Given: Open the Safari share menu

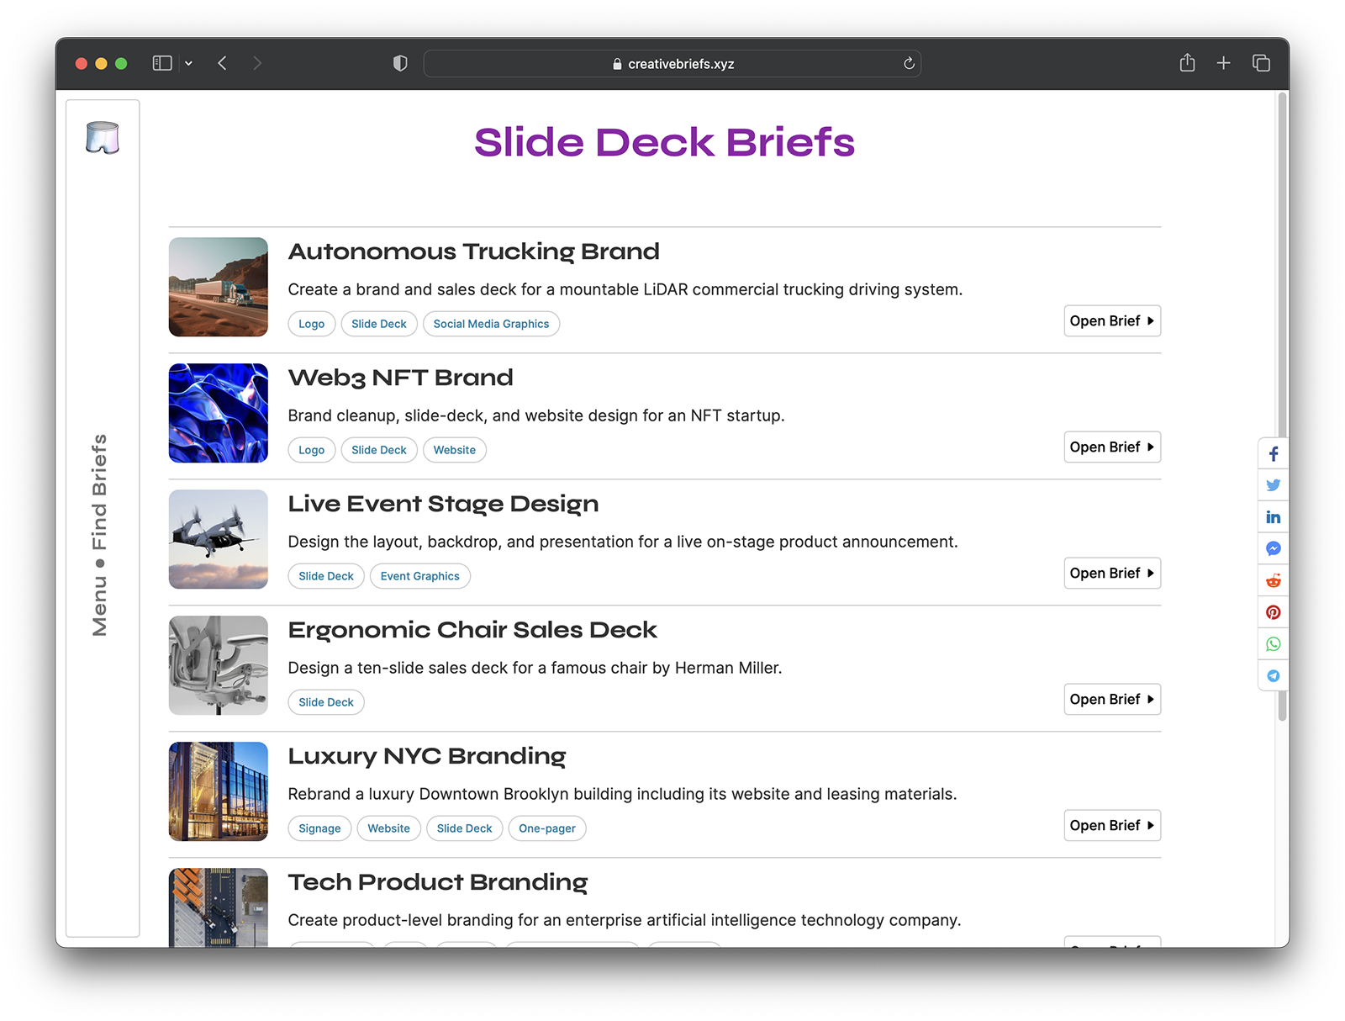Looking at the screenshot, I should coord(1187,62).
